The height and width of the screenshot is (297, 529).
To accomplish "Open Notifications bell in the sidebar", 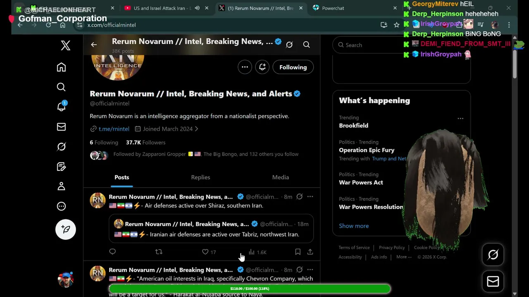I will (61, 106).
